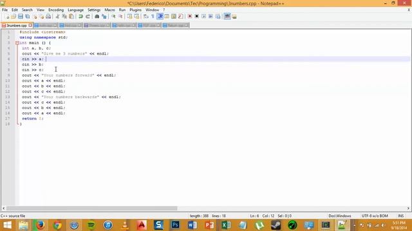Click the last icon on the toolbar
Screen dimensions: 412x231
point(234,17)
